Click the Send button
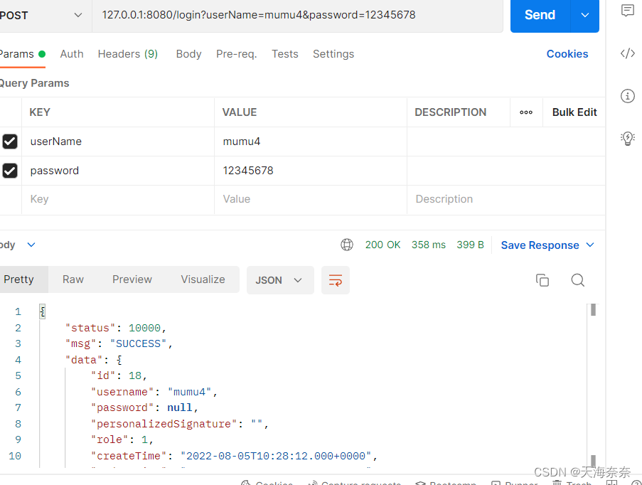 [x=540, y=14]
